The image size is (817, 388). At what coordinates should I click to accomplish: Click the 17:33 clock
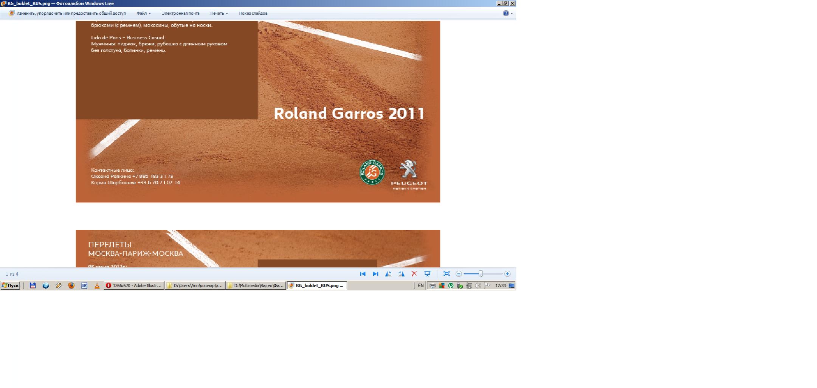tap(501, 286)
